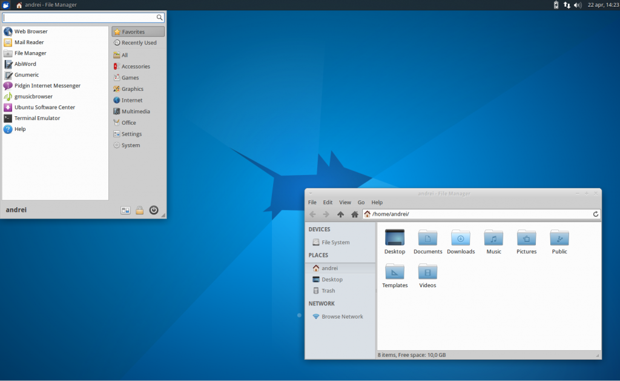Switch to the Graphics category

click(130, 88)
